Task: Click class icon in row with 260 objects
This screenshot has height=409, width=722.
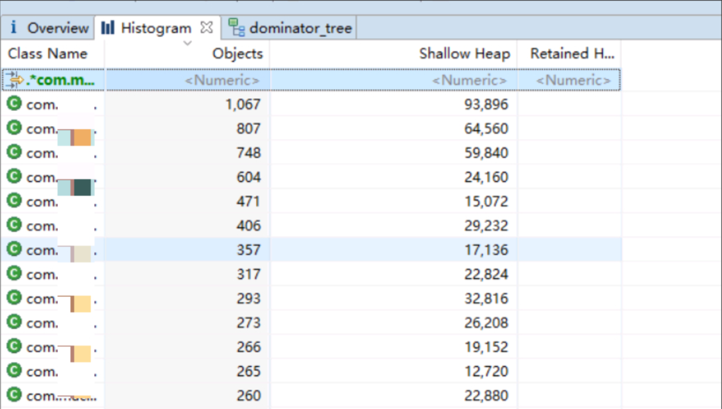Action: pyautogui.click(x=14, y=395)
